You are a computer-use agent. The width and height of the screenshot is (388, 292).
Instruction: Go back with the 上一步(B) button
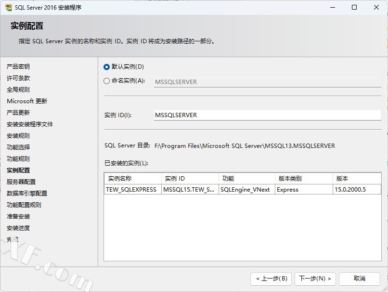pos(271,279)
